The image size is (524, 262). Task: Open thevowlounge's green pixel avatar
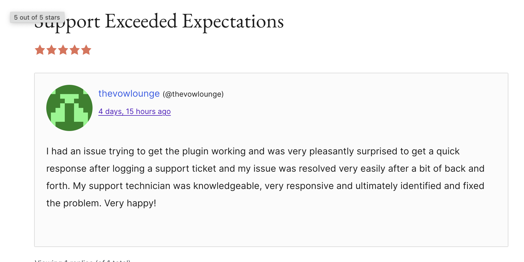point(69,108)
